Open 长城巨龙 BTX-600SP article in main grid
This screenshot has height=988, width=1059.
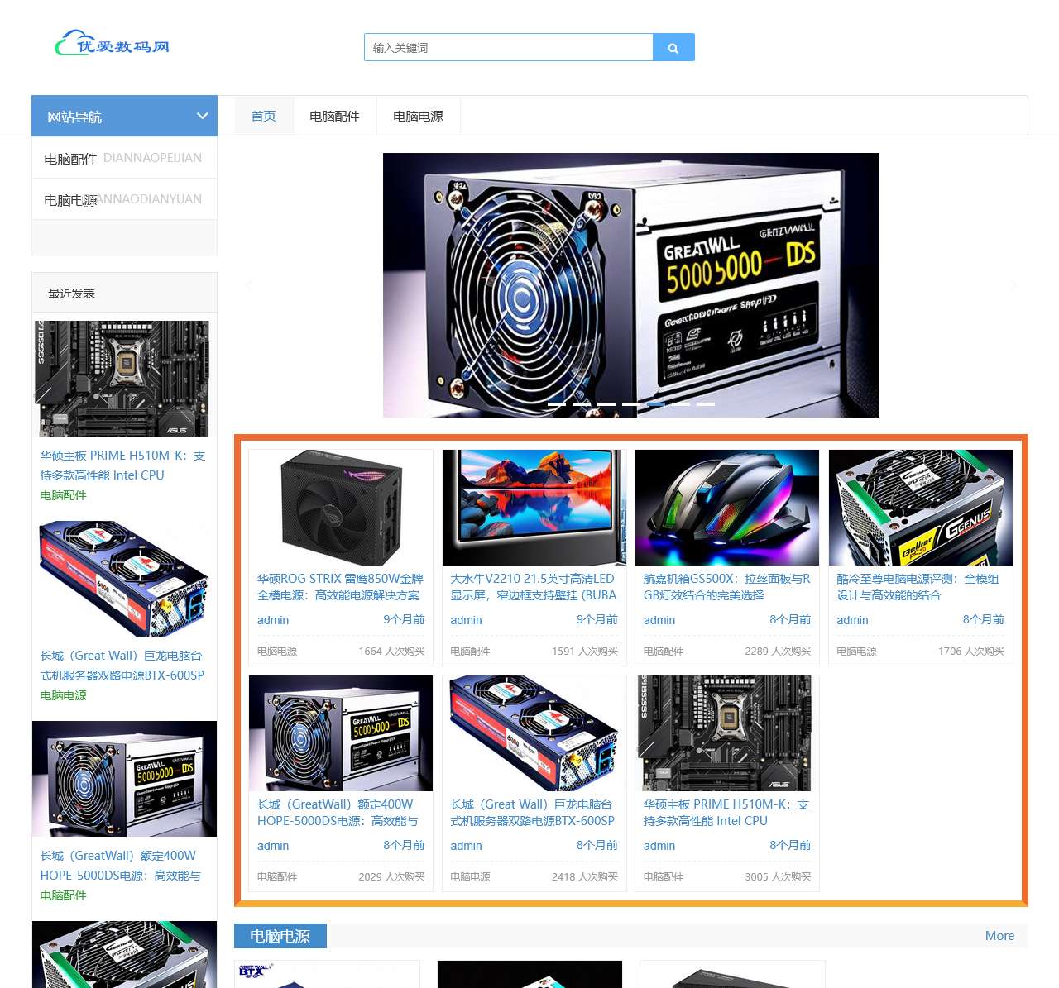[533, 813]
